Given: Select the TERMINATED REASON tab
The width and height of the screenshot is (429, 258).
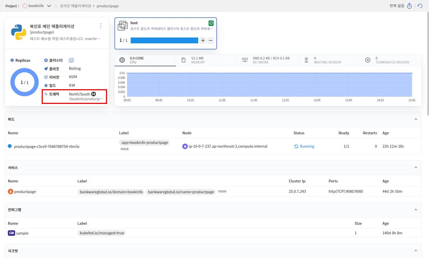Looking at the screenshot, I should [391, 60].
